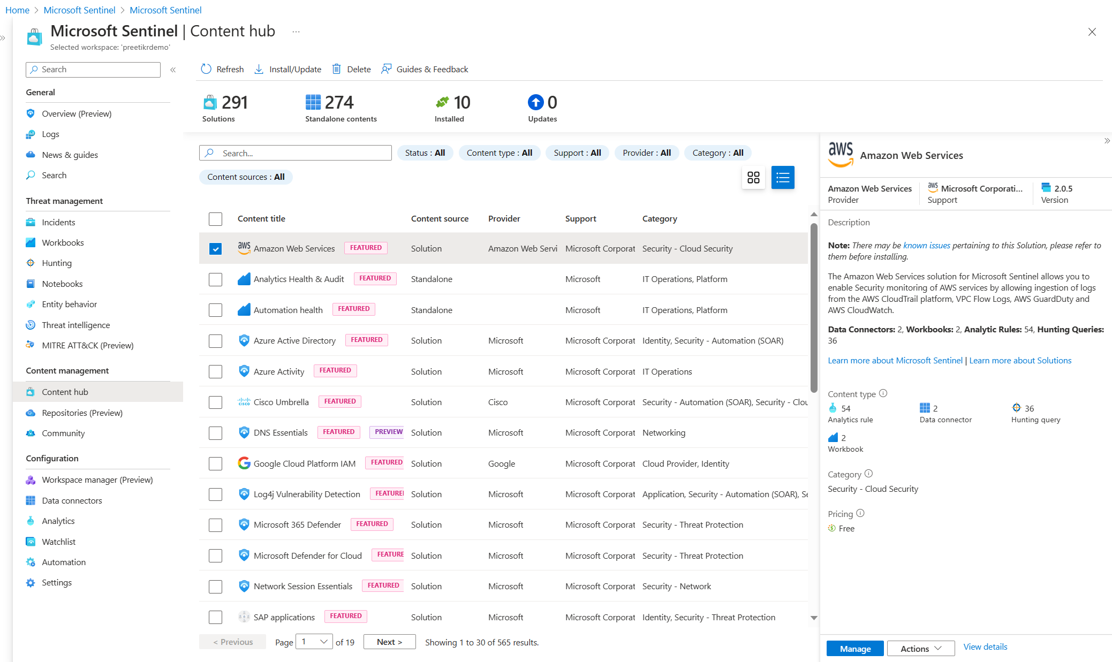1112x662 pixels.
Task: Open Workbooks under Threat management
Action: pyautogui.click(x=63, y=242)
